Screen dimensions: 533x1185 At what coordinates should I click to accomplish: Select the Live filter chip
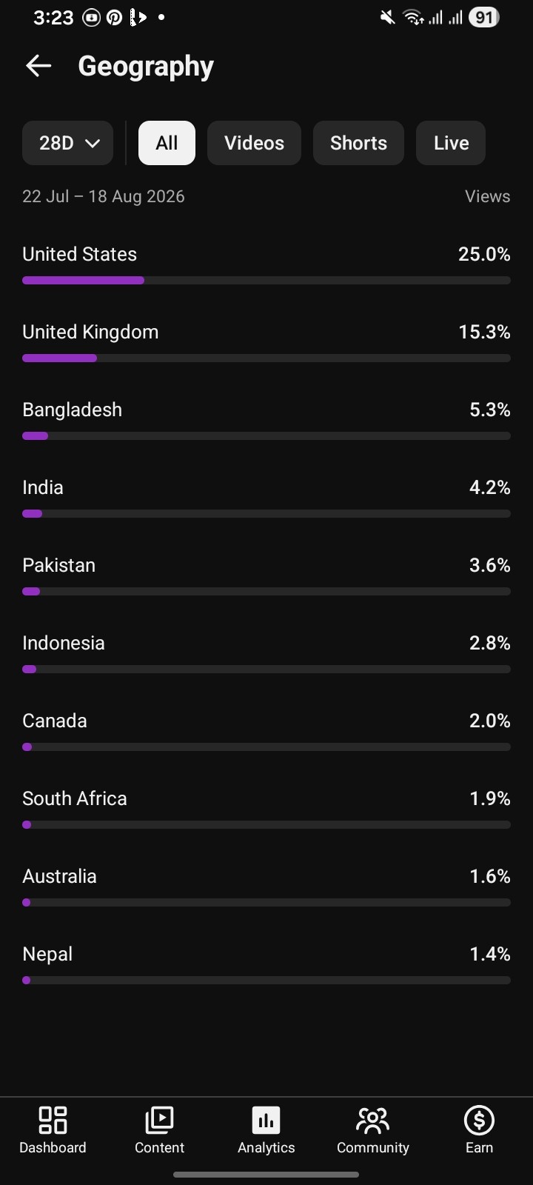point(451,143)
